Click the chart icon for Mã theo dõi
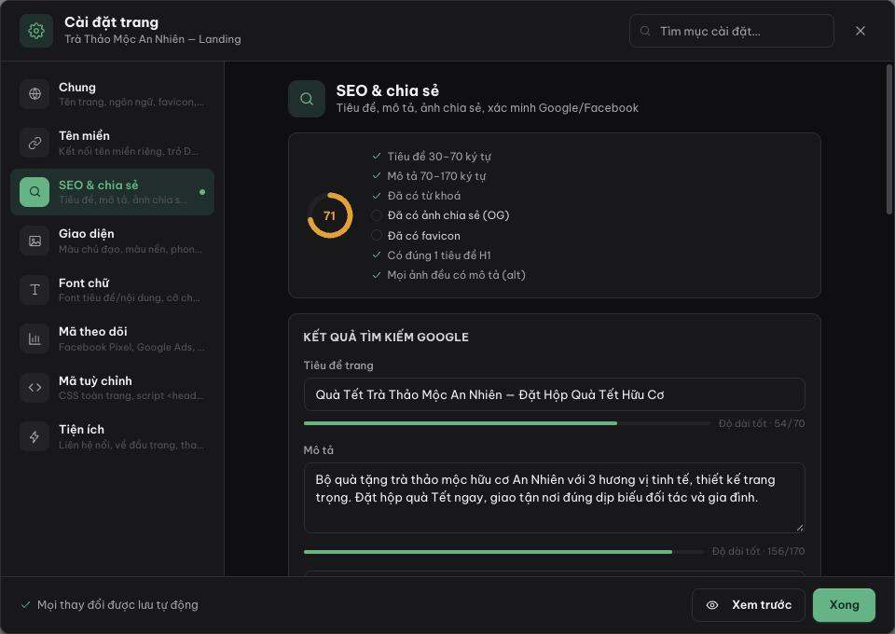The image size is (895, 634). [34, 339]
